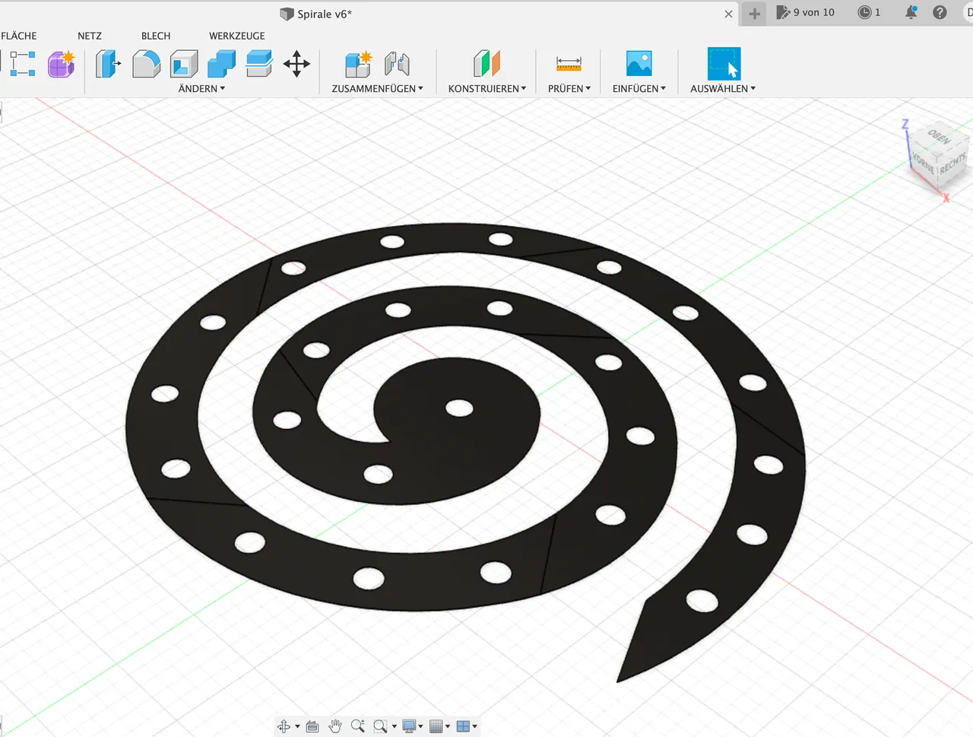Viewport: 973px width, 737px height.
Task: Open the notifications bell
Action: point(911,12)
